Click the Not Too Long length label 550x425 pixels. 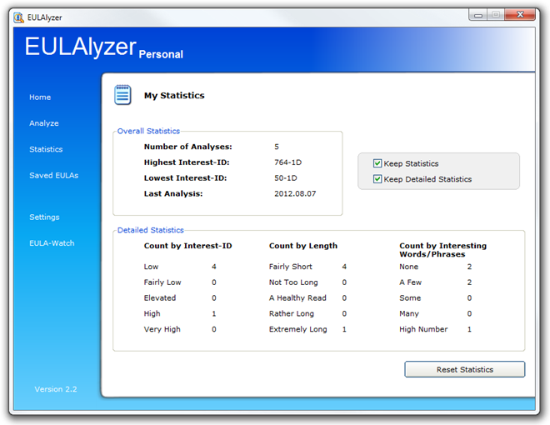pos(293,282)
